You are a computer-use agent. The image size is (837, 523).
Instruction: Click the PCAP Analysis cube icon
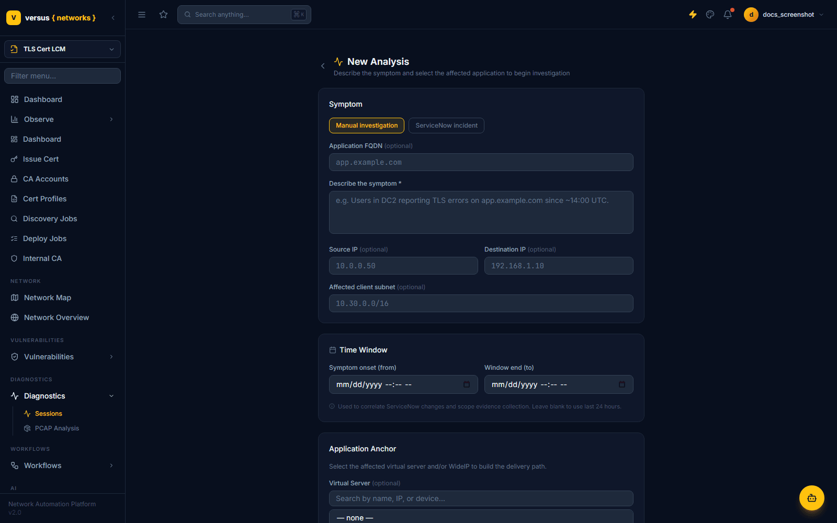pos(27,428)
